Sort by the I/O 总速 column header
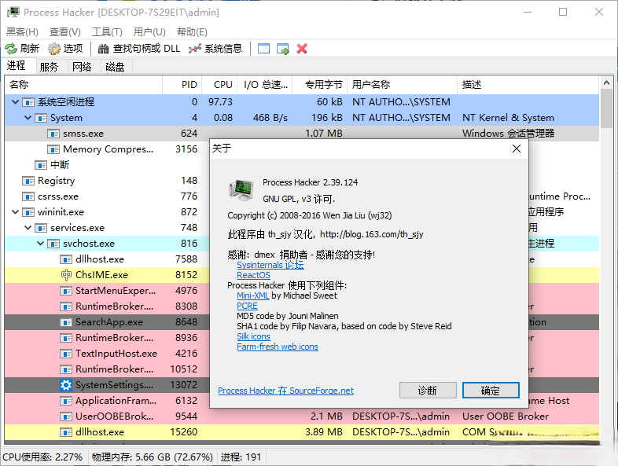 tap(265, 85)
